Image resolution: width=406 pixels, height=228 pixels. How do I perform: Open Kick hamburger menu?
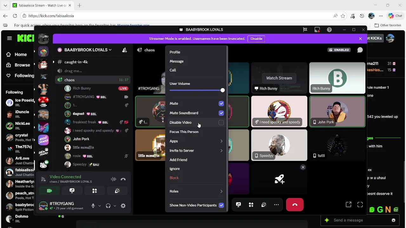10,38
